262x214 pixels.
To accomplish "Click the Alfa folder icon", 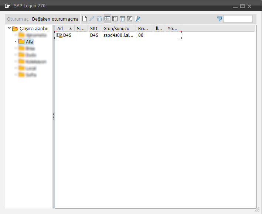I will 21,42.
